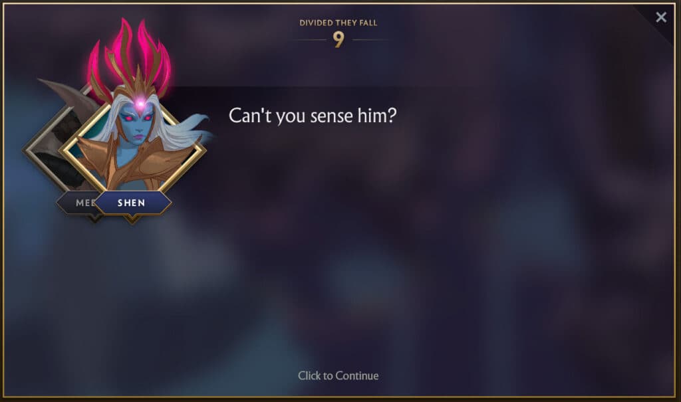Click the 'Click to Continue' prompt

[338, 375]
